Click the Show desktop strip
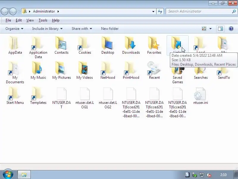 pos(236,175)
